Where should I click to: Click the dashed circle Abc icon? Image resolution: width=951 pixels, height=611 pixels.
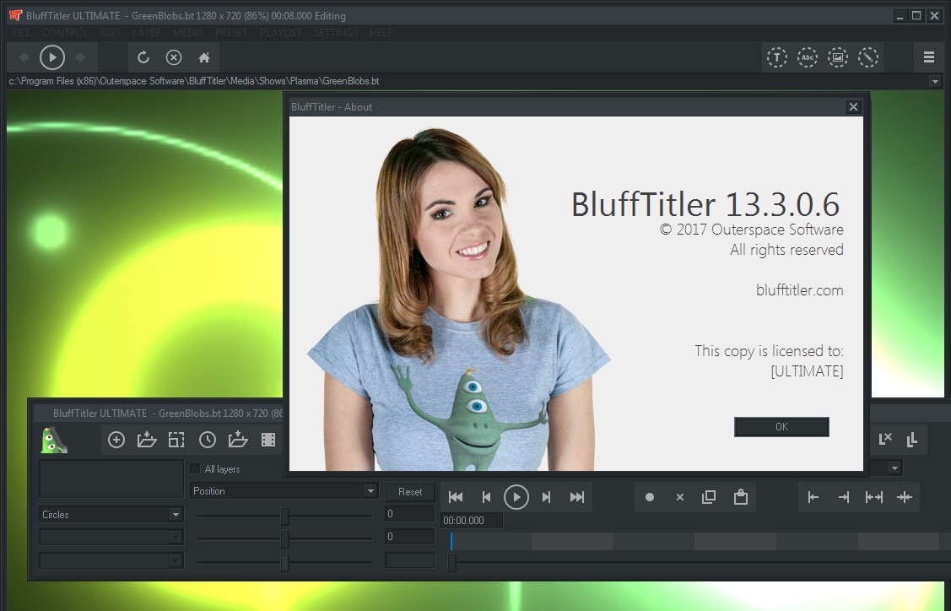click(808, 57)
